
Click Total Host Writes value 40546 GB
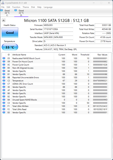point(103,29)
